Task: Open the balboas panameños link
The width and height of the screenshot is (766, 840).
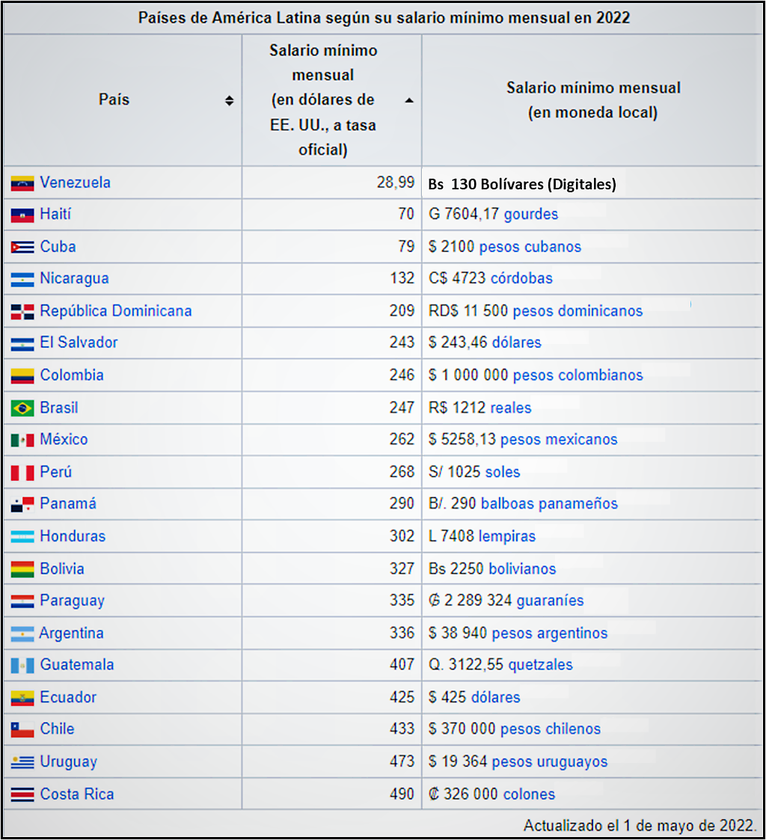Action: [x=549, y=504]
